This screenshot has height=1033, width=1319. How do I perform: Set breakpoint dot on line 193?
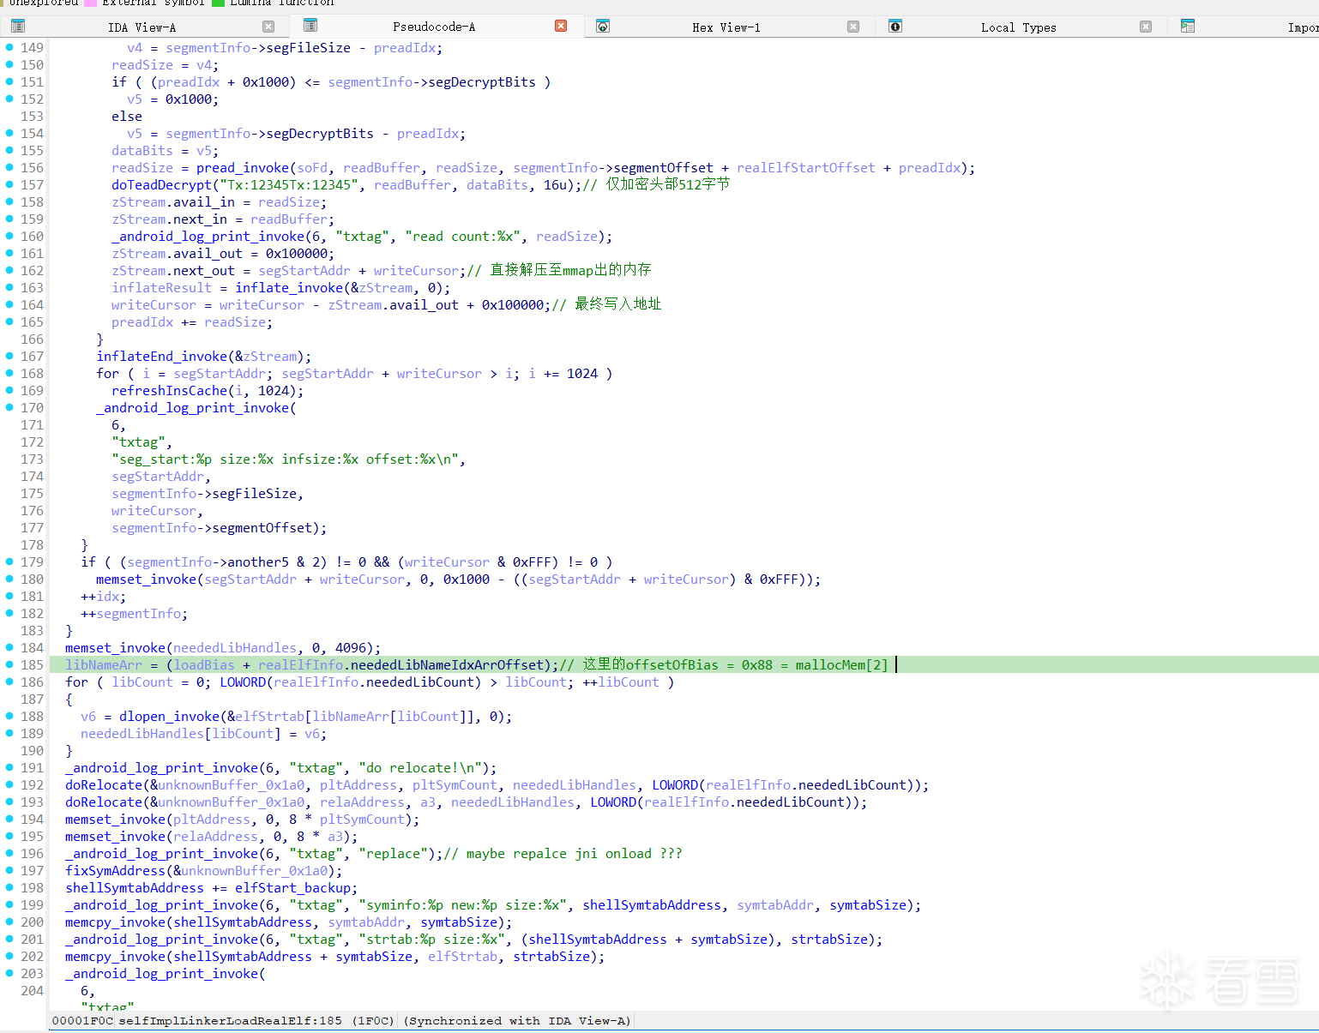click(9, 802)
